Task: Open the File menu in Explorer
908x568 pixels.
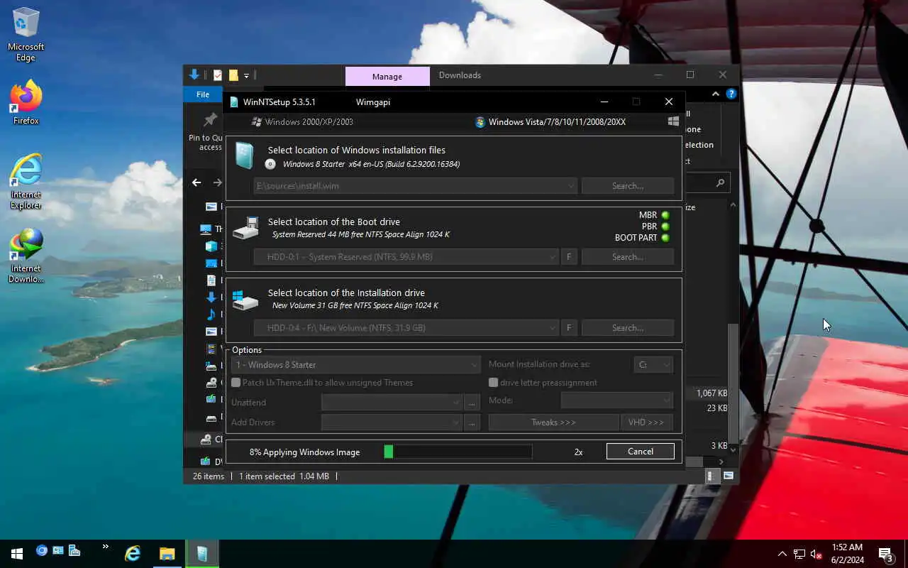Action: (203, 94)
